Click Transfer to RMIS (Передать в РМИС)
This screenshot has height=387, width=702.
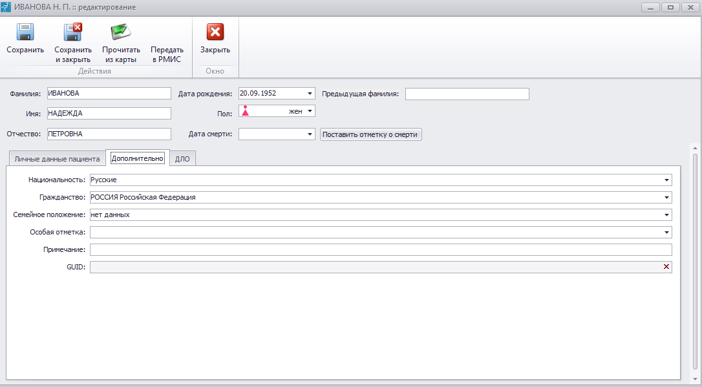(x=167, y=54)
